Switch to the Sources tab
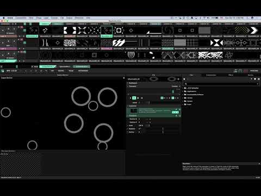Viewport: 261px width, 196px height. pyautogui.click(x=251, y=75)
